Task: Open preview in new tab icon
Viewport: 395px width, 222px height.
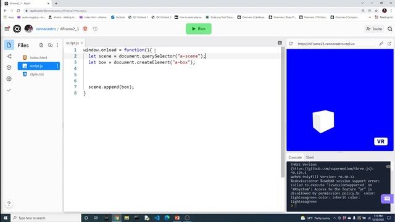Action: tap(389, 44)
